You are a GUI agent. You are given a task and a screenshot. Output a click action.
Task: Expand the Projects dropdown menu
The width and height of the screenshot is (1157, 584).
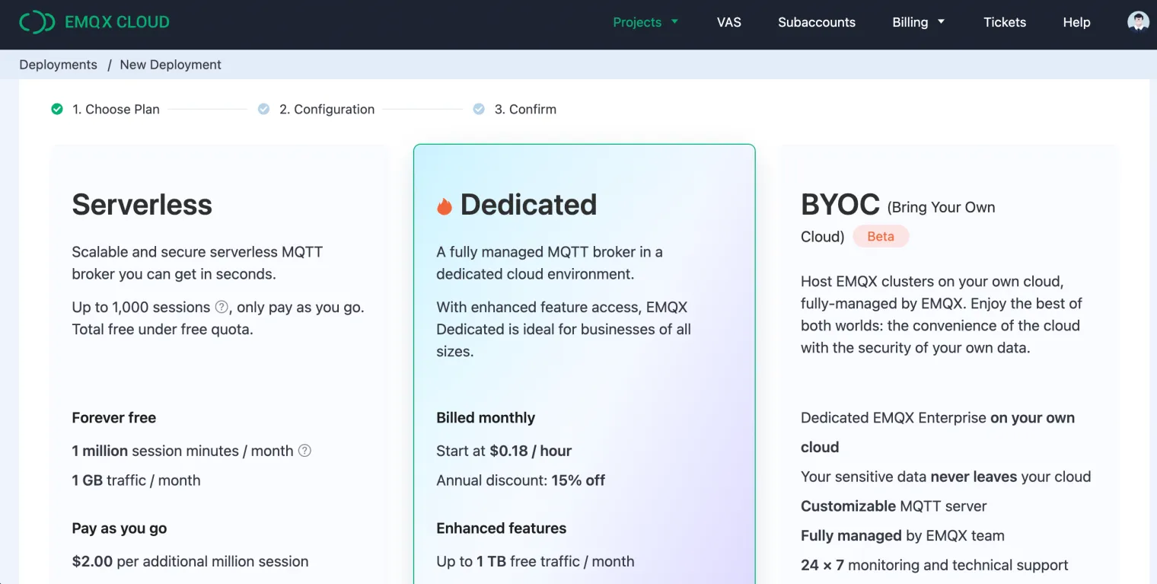pos(645,22)
